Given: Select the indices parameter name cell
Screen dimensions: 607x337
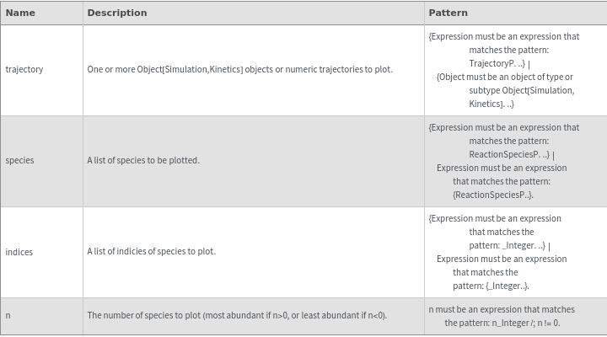Looking at the screenshot, I should click(x=19, y=251).
